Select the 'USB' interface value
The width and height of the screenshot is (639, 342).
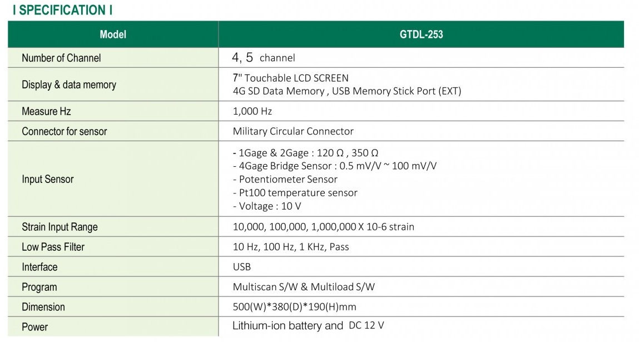242,267
